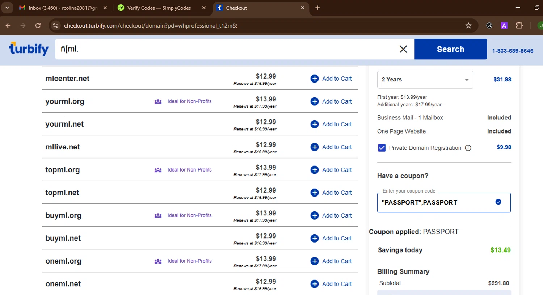Click plus icon for mllive.net
Viewport: 543px width, 295px height.
click(315, 147)
